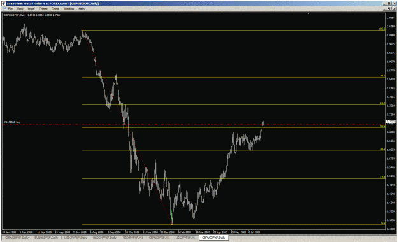Click the buy order label on the trade line

coord(12,122)
